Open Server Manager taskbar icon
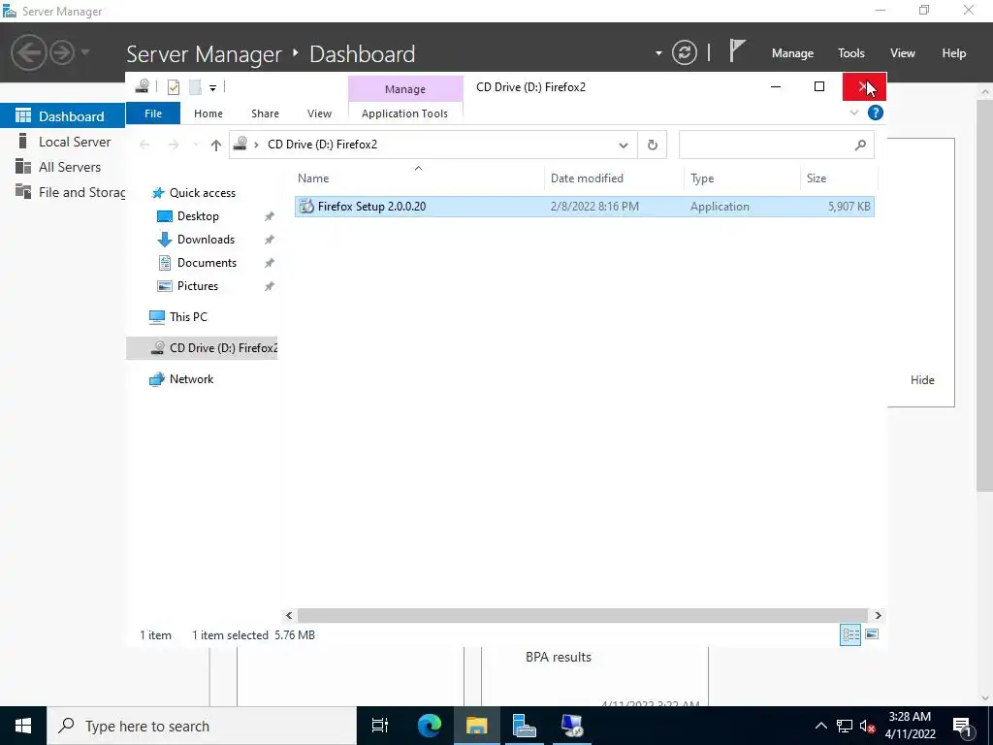Viewport: 993px width, 745px height. pyautogui.click(x=524, y=726)
